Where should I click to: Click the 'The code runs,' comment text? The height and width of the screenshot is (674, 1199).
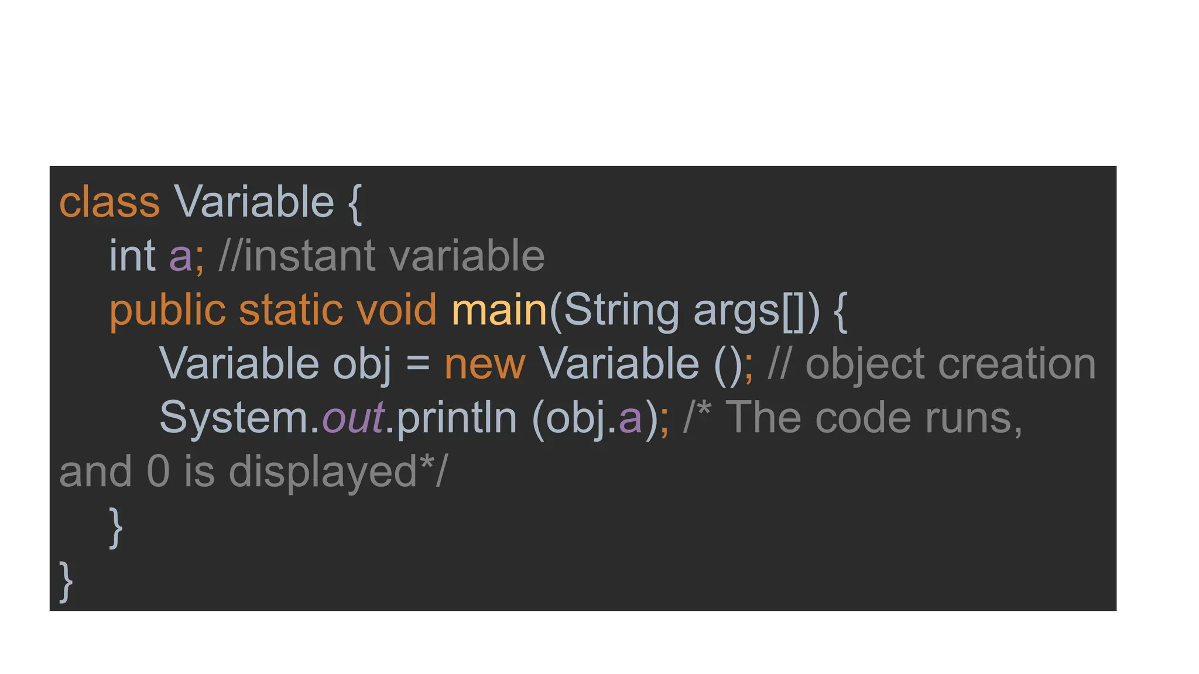[873, 418]
